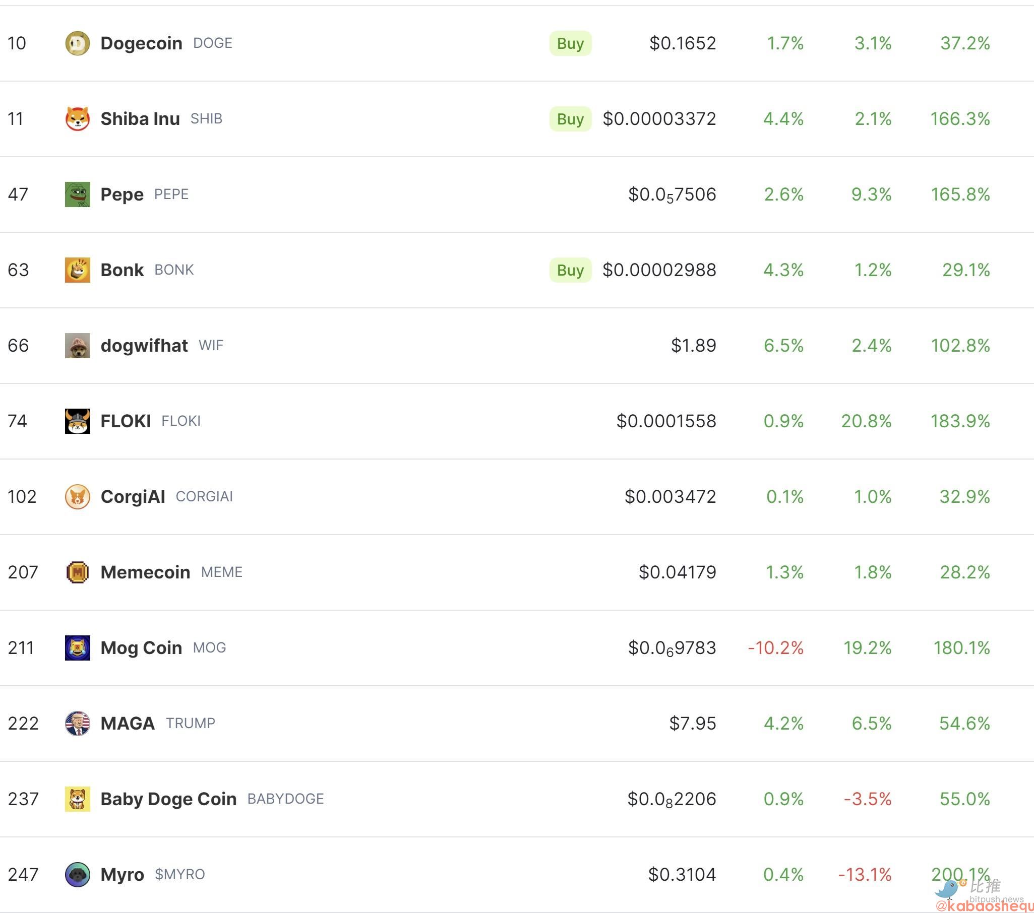Click the green Pepe frog icon

coord(78,194)
